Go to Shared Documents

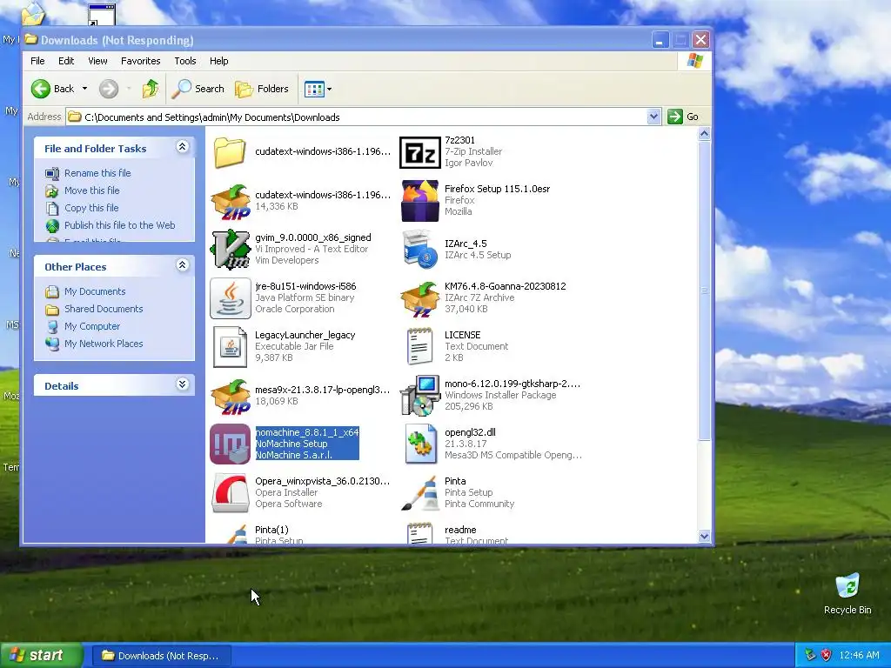[x=104, y=309]
